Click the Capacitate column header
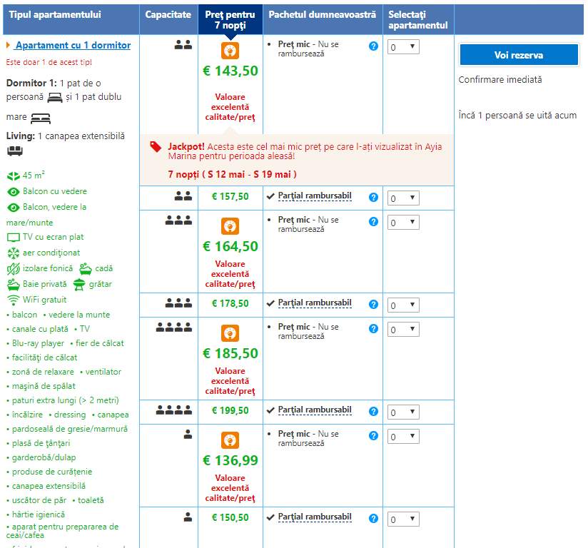Viewport: 588px width, 548px height. tap(168, 14)
